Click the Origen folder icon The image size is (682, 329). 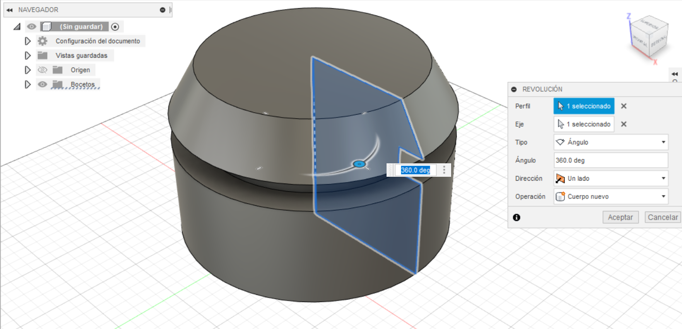(58, 70)
